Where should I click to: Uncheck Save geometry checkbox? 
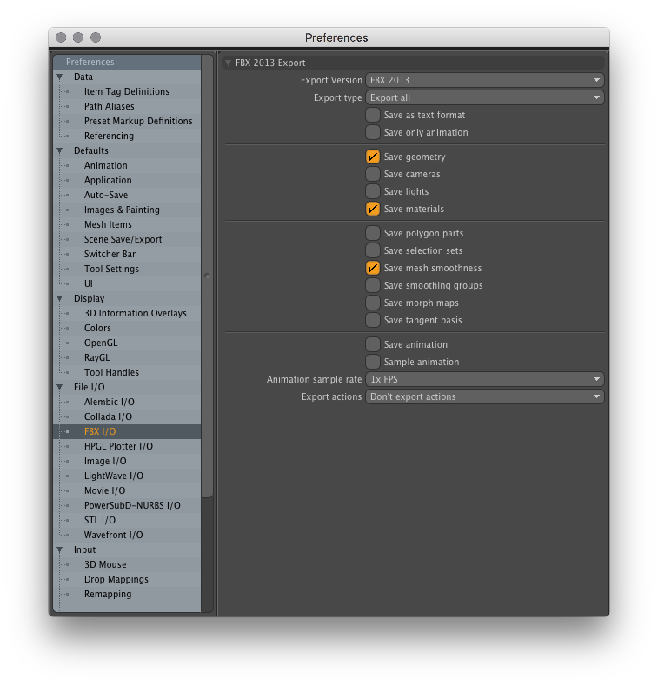373,157
